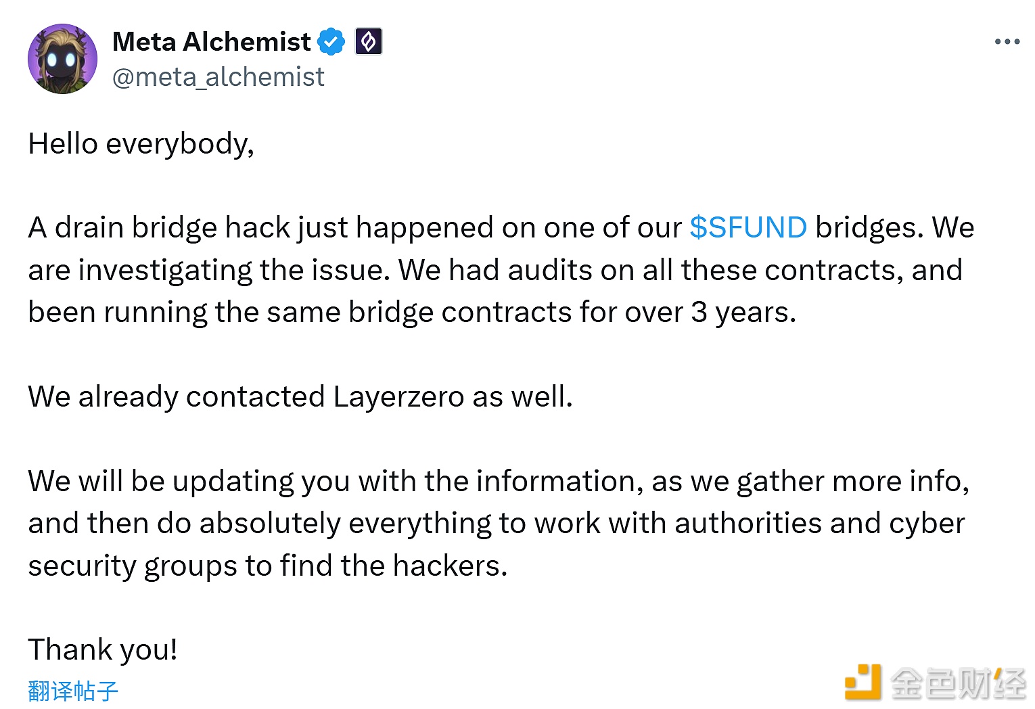Click the phrase "find the hackers."
Viewport: 1035px width, 709px height.
(393, 566)
